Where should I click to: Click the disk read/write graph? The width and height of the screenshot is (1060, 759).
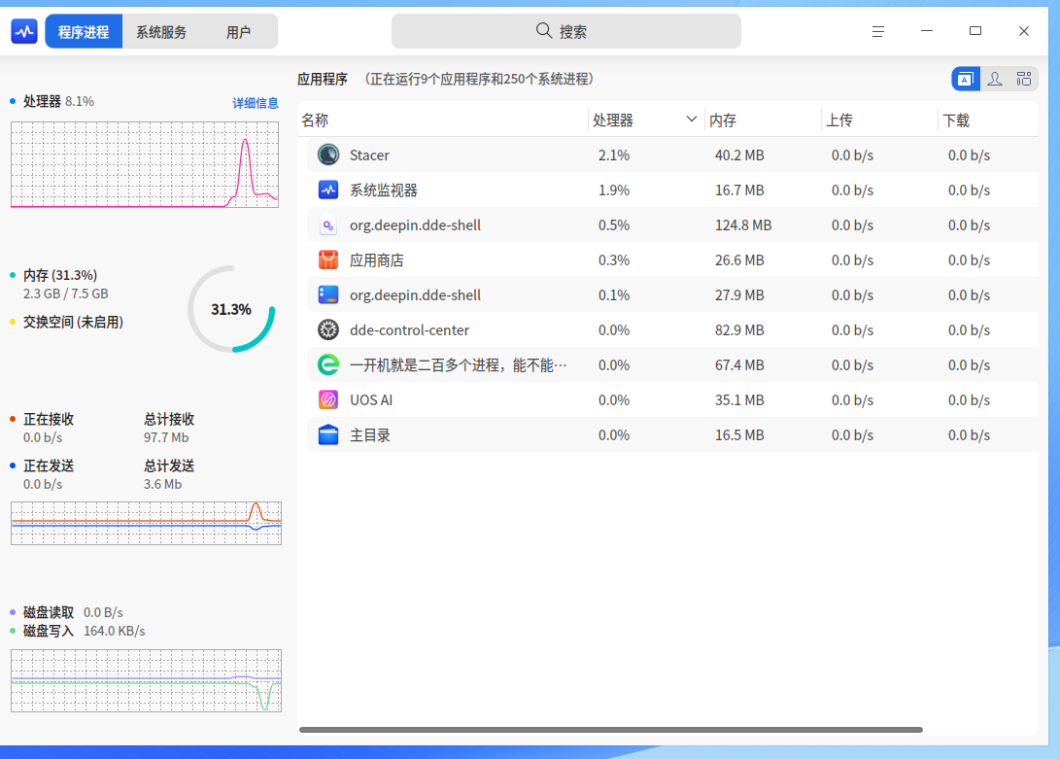(x=146, y=680)
